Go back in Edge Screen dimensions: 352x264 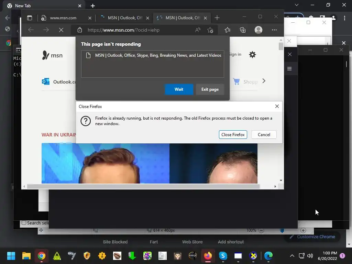click(31, 30)
